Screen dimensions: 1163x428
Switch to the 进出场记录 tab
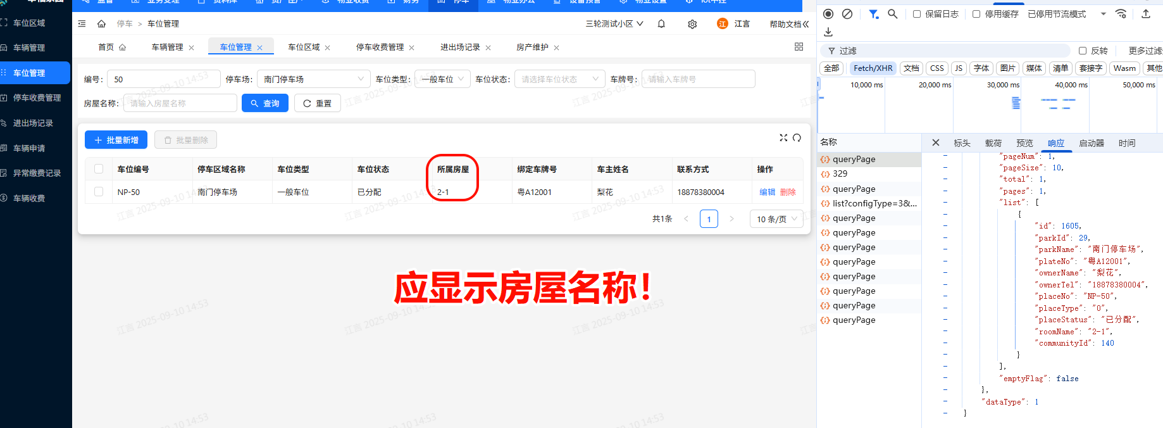(460, 47)
